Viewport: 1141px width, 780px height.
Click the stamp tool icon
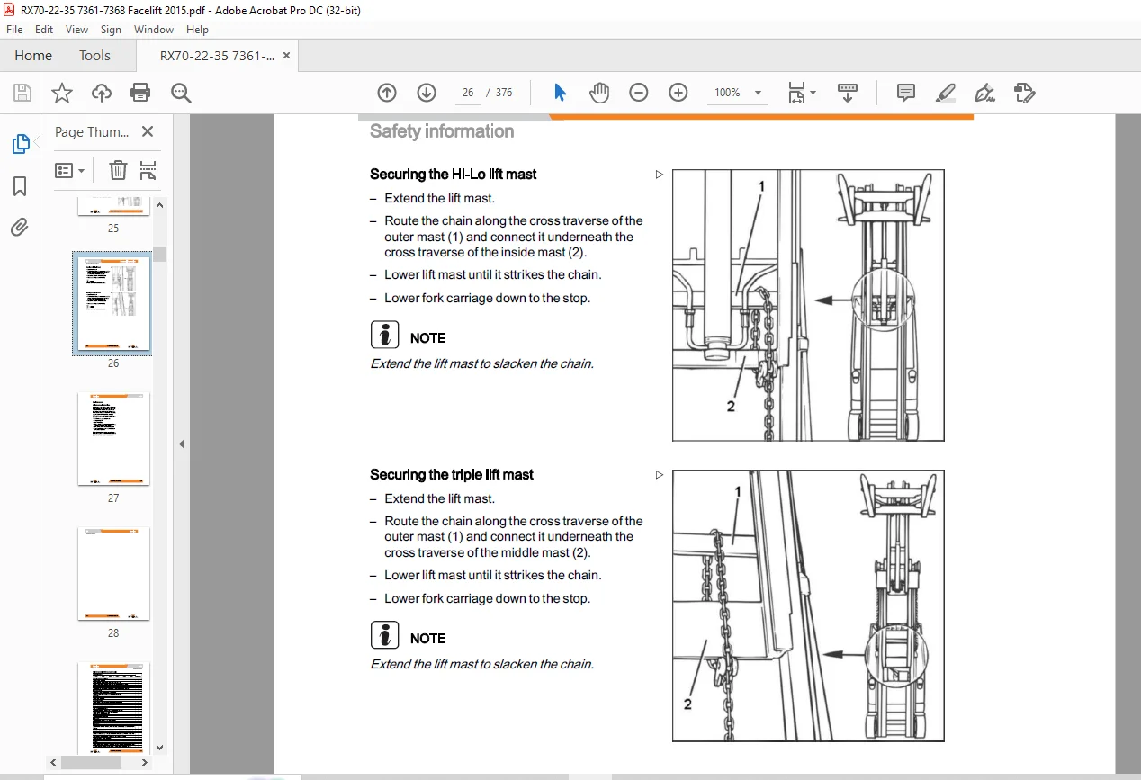[x=1024, y=93]
